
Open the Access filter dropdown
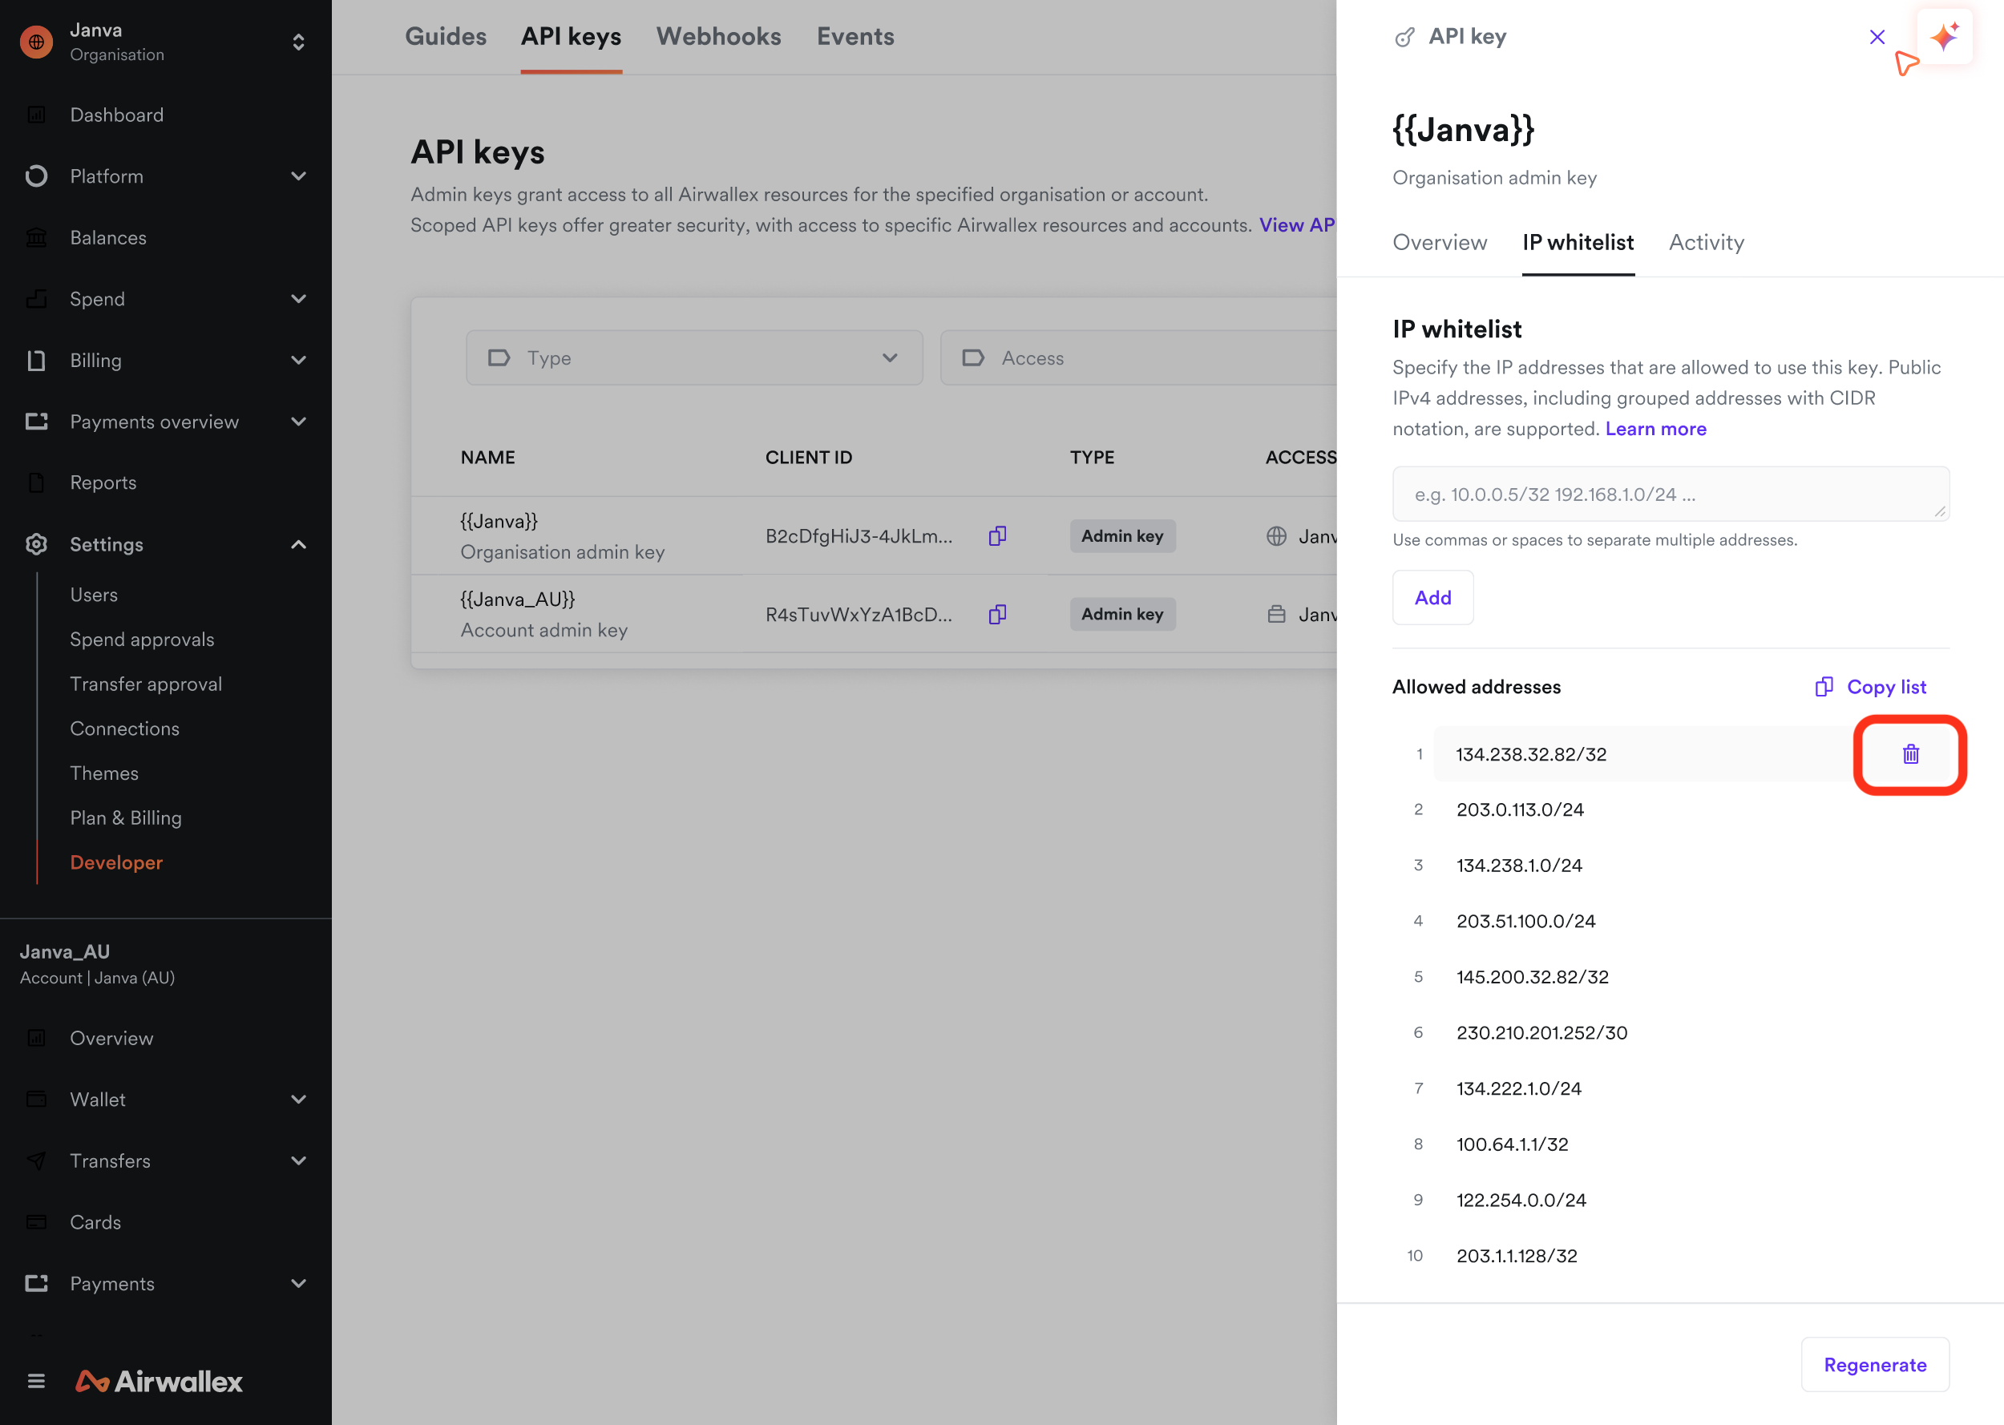pyautogui.click(x=1141, y=358)
